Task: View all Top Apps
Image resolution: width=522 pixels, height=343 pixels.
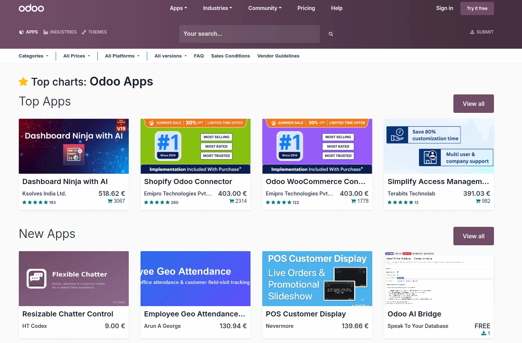Action: [x=474, y=104]
